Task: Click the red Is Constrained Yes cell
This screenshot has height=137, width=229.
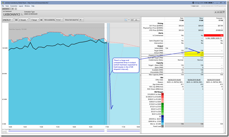Action: pyautogui.click(x=213, y=36)
